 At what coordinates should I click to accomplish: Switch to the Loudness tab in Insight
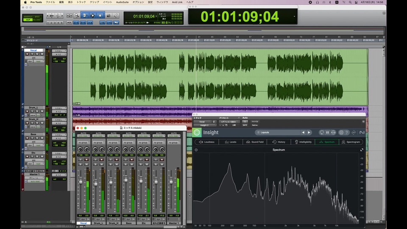[206, 142]
